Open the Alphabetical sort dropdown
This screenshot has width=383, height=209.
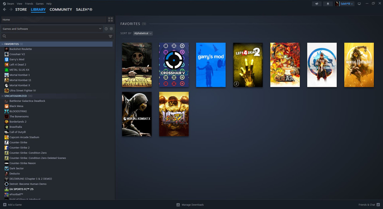[x=143, y=33]
